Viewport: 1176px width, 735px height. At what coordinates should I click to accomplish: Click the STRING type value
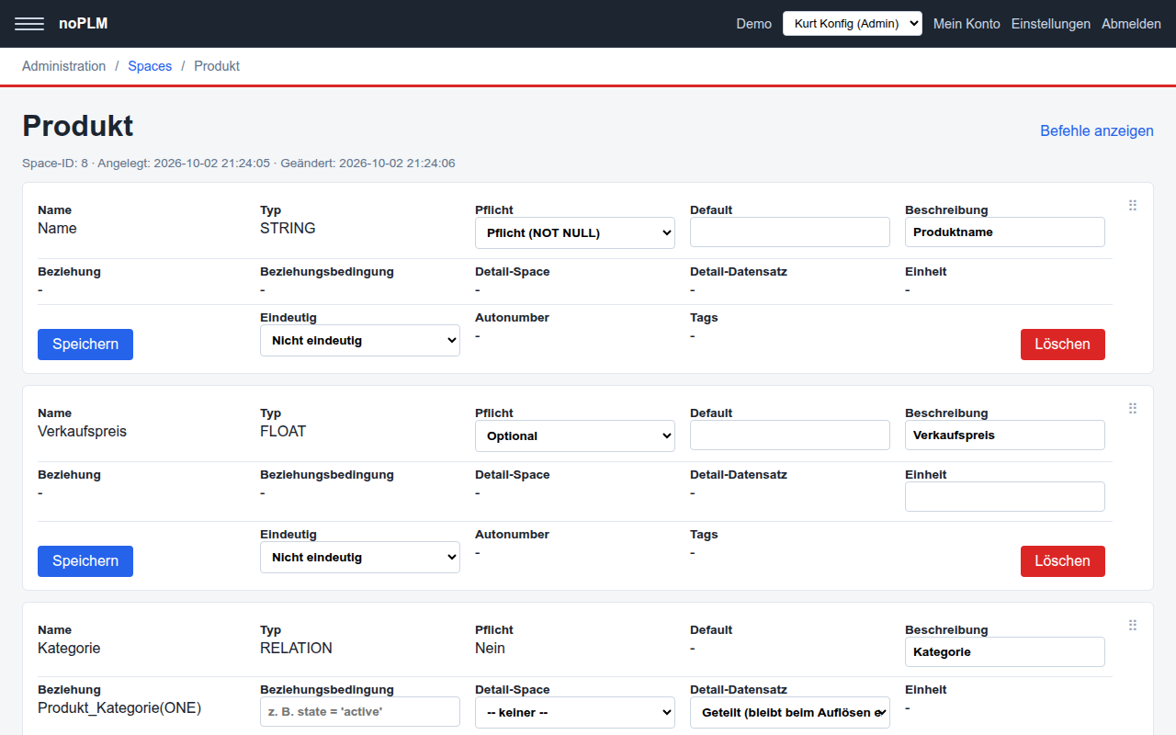[x=288, y=229]
